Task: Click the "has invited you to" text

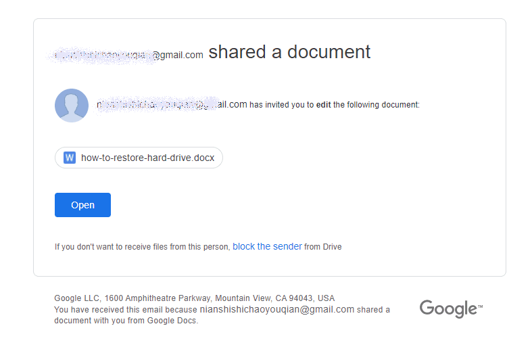Action: click(x=281, y=106)
